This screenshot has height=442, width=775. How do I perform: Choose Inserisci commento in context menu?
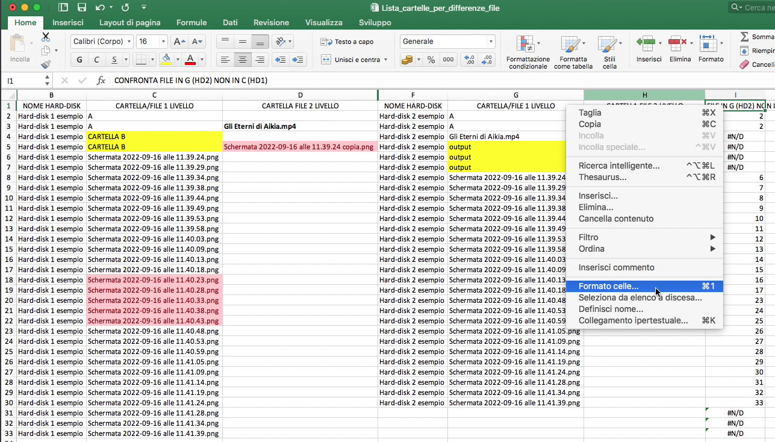tap(644, 267)
